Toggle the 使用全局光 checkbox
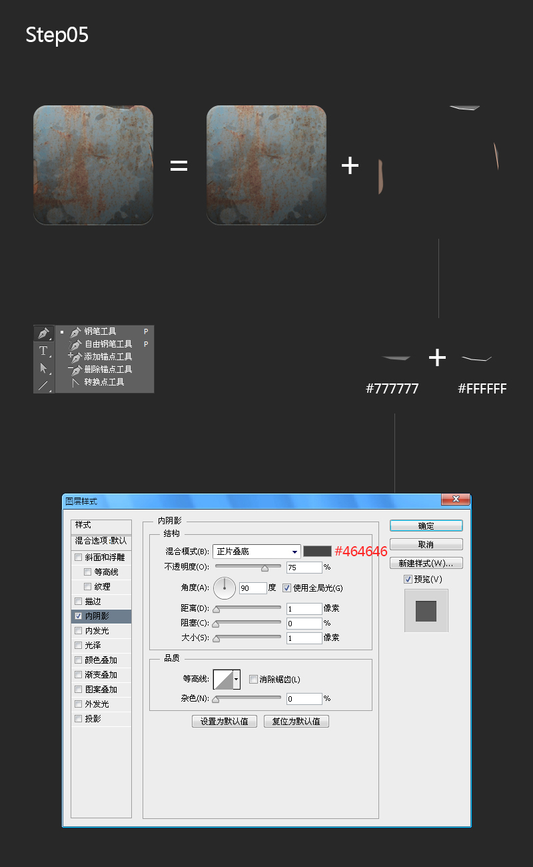The width and height of the screenshot is (533, 867). pos(286,588)
